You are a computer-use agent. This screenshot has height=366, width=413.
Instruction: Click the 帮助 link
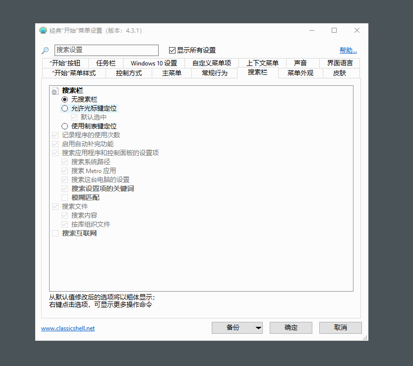click(x=348, y=50)
